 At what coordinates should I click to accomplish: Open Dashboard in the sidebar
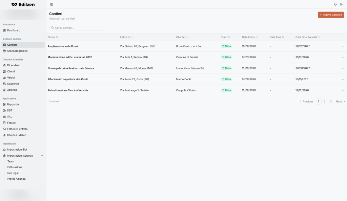(x=23, y=30)
